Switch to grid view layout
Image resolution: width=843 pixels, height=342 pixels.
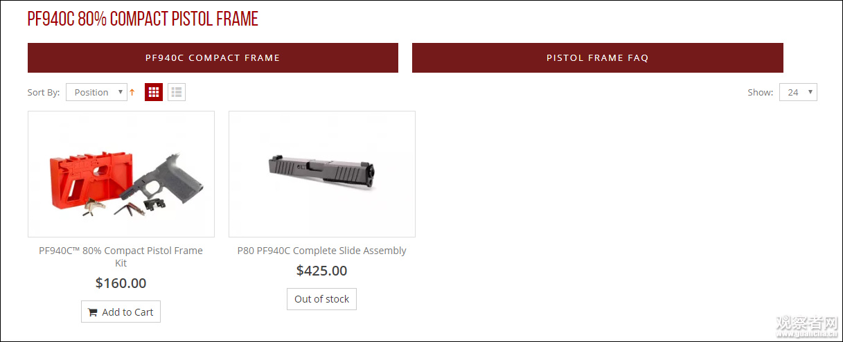click(154, 92)
